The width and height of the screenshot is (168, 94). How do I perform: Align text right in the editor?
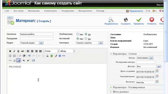[x=36, y=51]
